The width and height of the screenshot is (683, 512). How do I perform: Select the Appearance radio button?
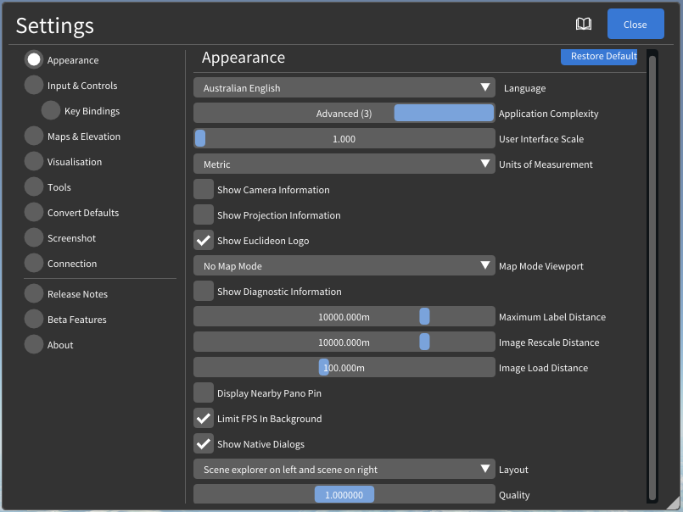pyautogui.click(x=34, y=60)
